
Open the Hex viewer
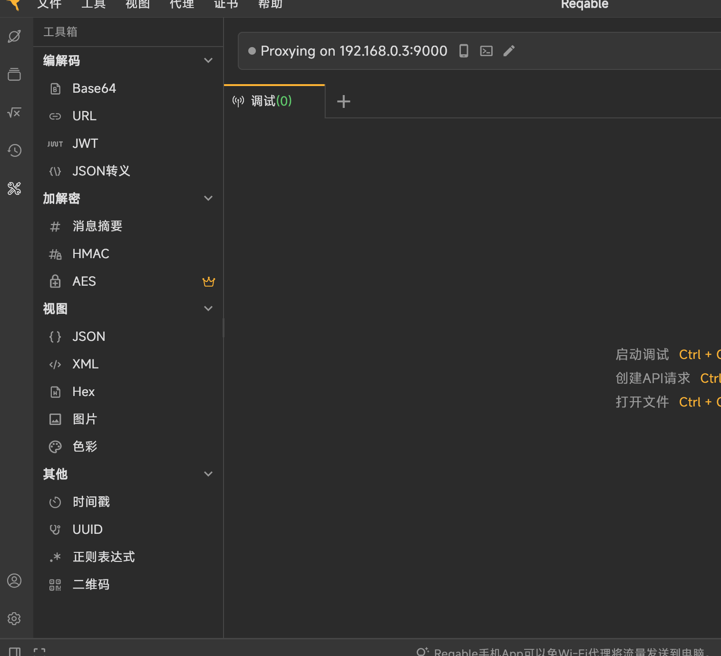click(83, 391)
